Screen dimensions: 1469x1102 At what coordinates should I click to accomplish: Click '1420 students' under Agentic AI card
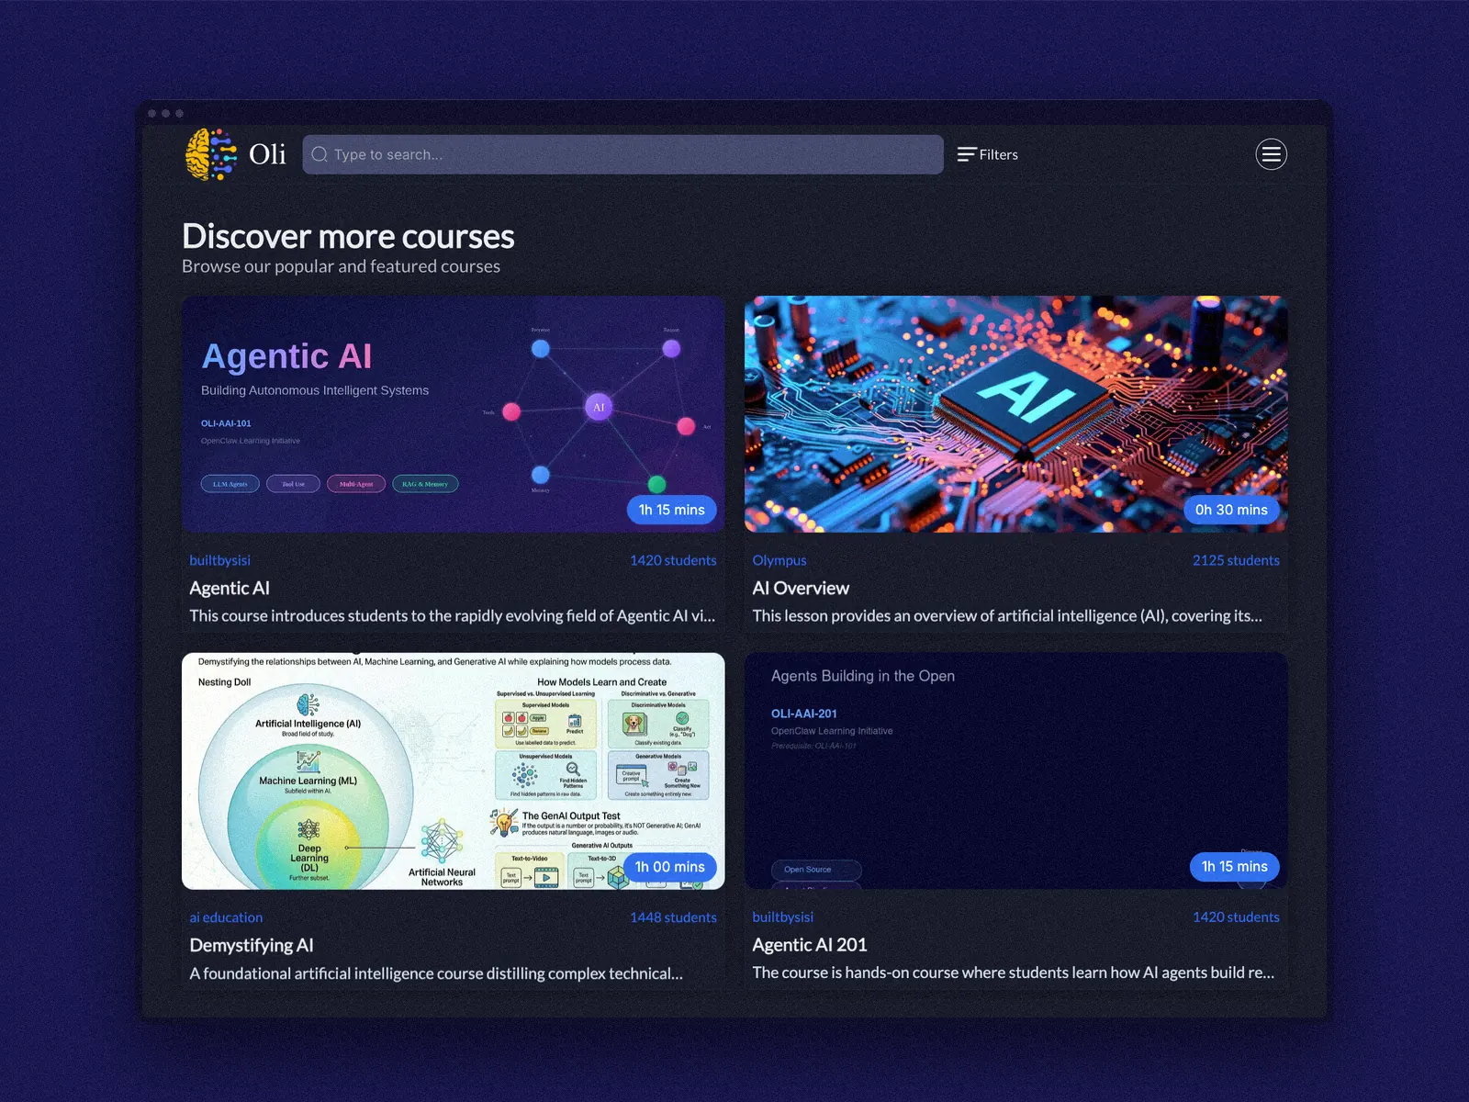coord(673,560)
